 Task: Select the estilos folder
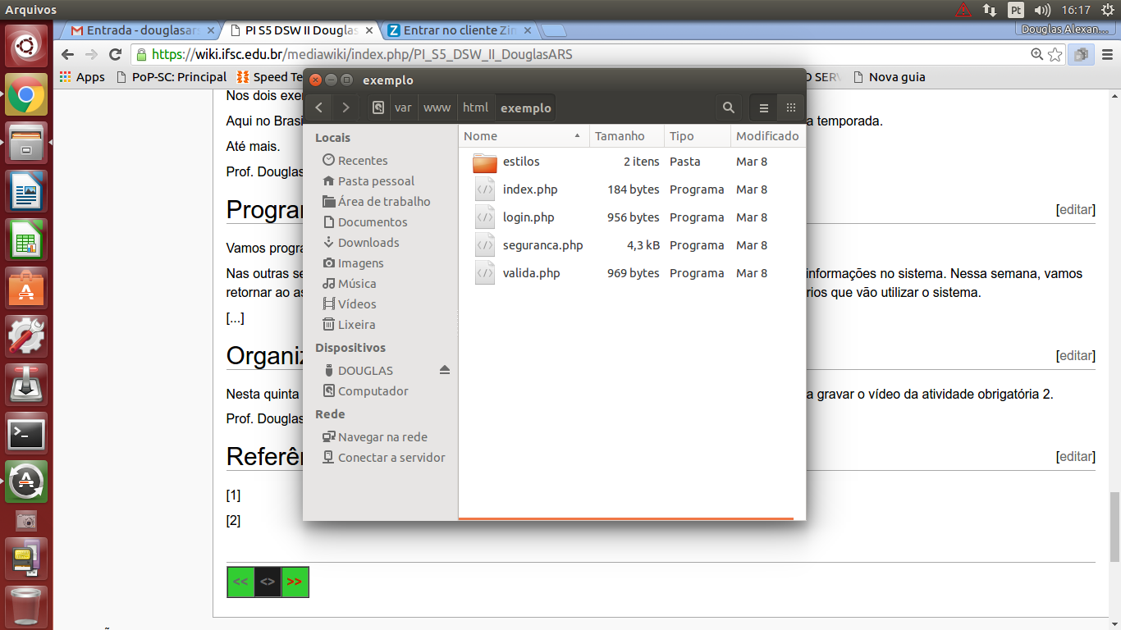click(x=520, y=162)
